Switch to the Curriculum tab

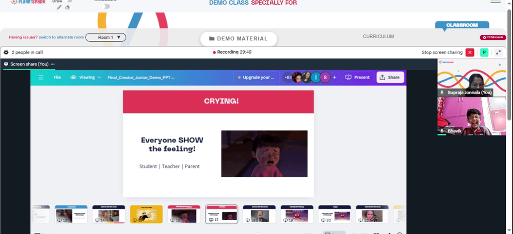tap(378, 36)
